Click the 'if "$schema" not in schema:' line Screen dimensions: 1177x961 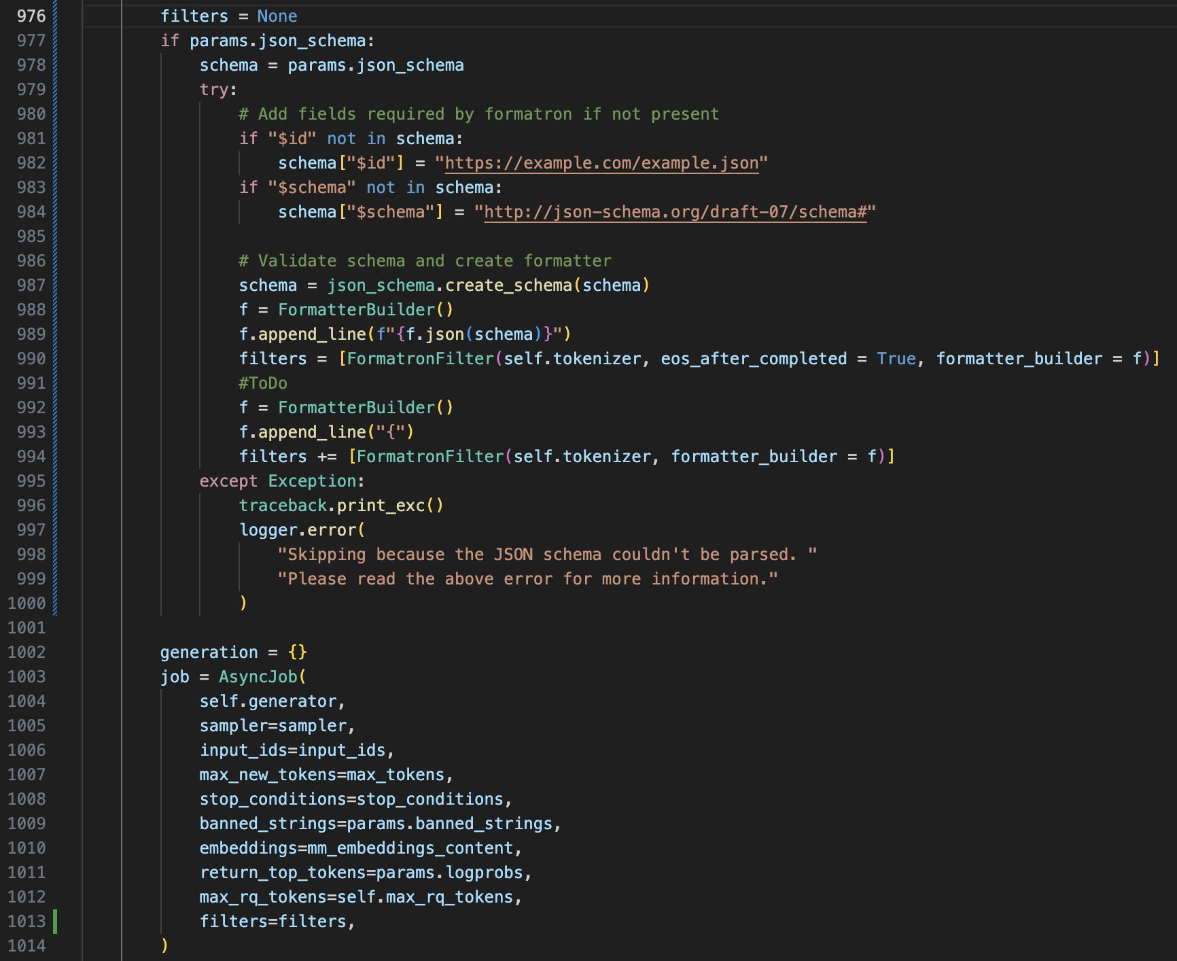(370, 188)
